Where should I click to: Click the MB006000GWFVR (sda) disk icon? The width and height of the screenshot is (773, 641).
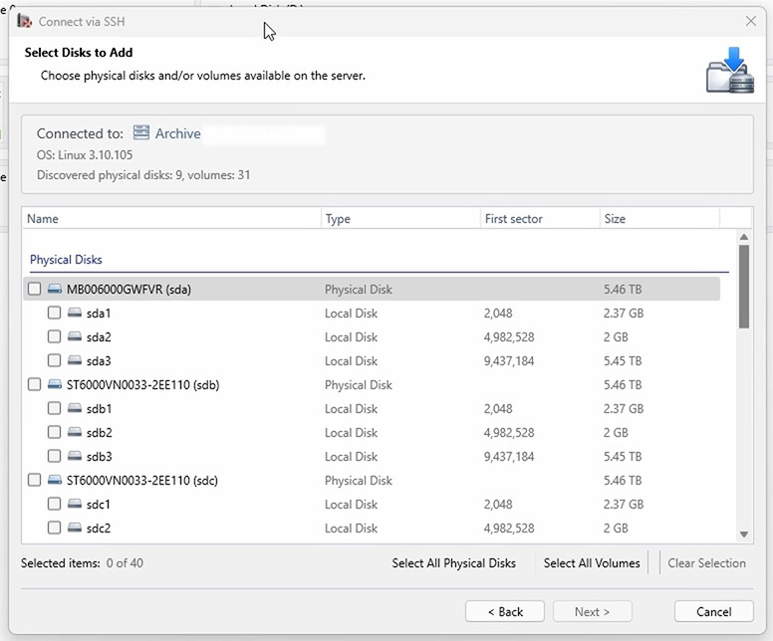click(55, 289)
